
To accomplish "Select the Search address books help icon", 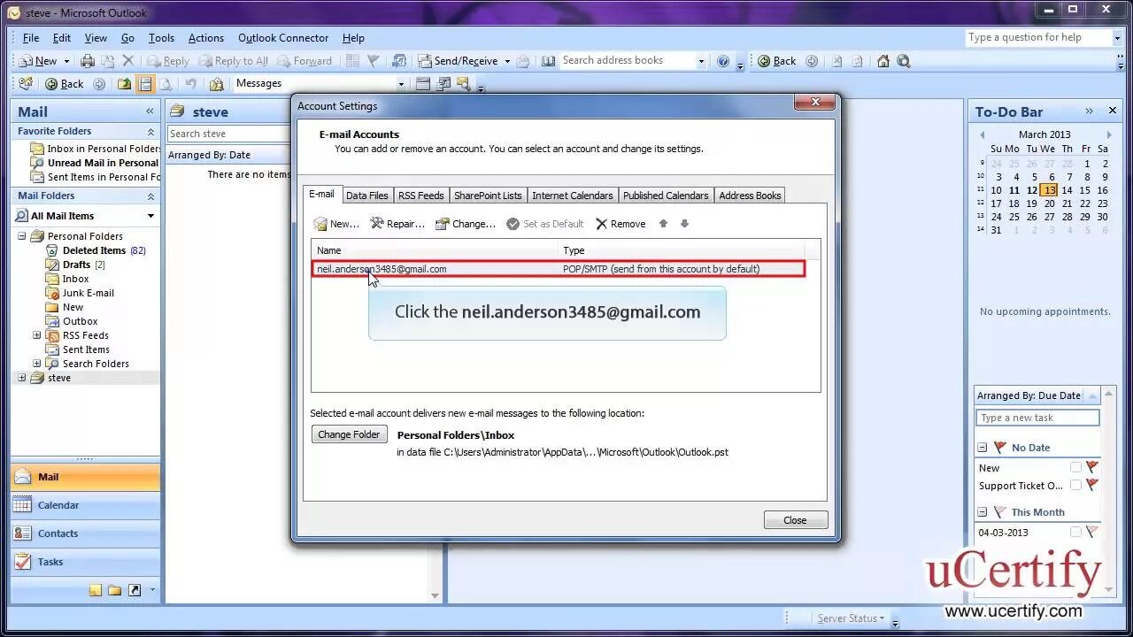I will 723,60.
